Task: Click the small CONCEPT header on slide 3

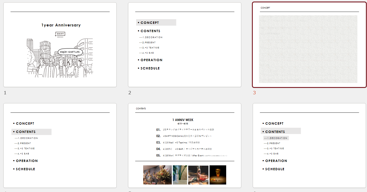Action: click(265, 8)
